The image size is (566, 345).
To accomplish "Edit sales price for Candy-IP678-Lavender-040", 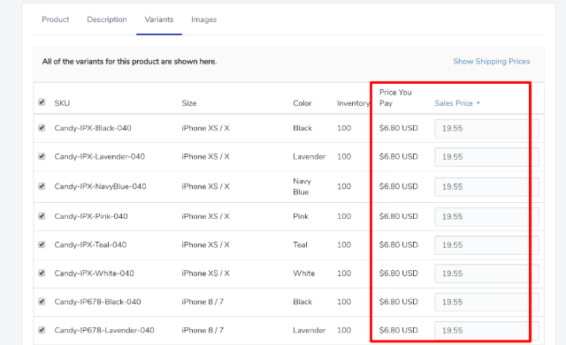I will click(486, 331).
